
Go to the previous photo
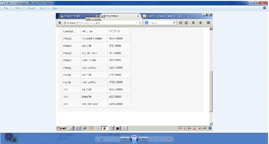[125, 139]
